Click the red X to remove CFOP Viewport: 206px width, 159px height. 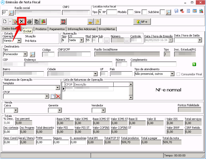coord(58,96)
